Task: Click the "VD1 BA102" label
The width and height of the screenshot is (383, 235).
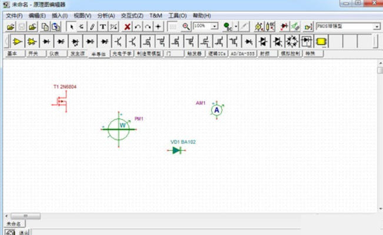Action: (x=183, y=142)
